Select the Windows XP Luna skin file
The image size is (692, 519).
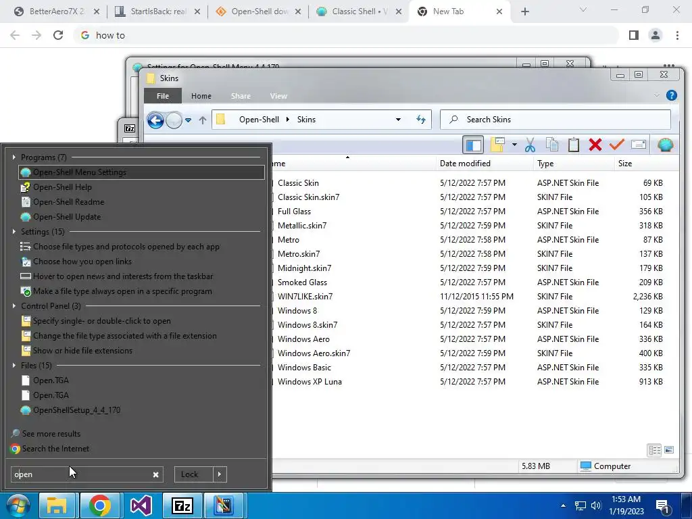[310, 382]
